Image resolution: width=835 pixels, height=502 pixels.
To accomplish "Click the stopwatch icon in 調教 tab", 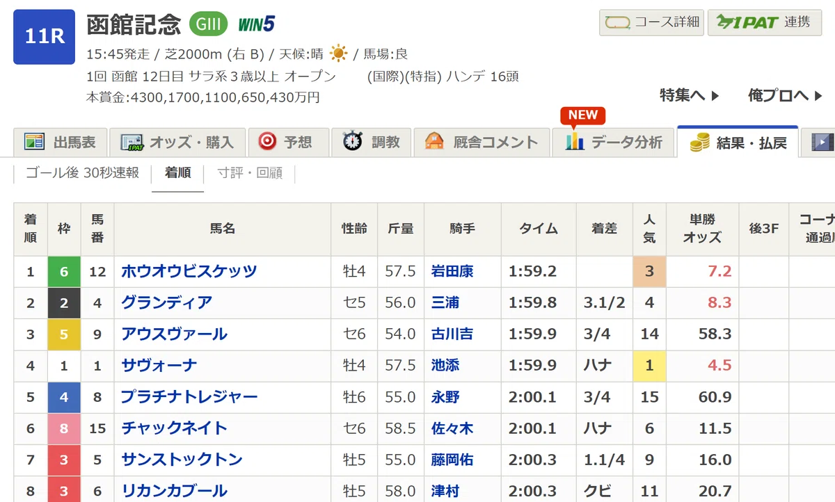I will 352,142.
